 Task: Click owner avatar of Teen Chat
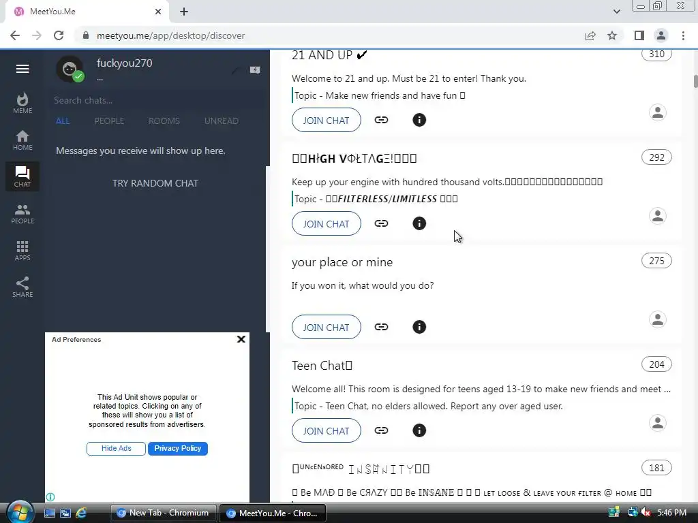(x=658, y=422)
